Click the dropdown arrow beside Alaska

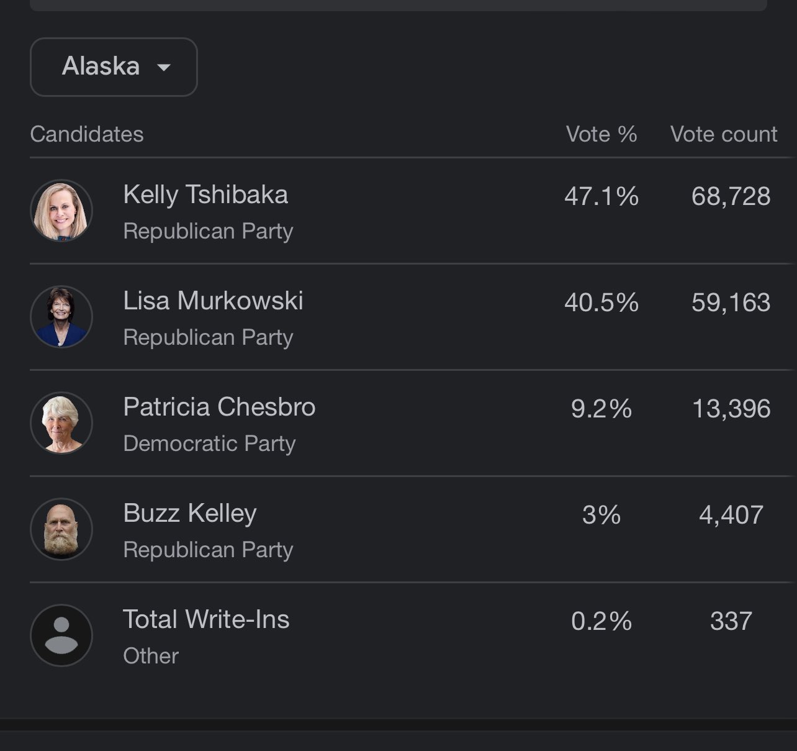point(164,68)
